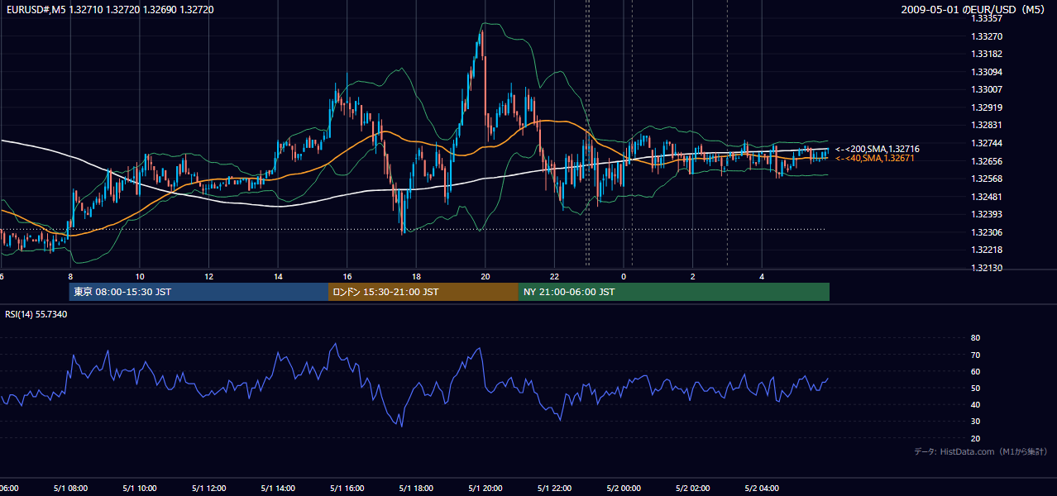Click hour marker 12 under price chart
Viewport: 1057px width, 496px height.
(209, 277)
